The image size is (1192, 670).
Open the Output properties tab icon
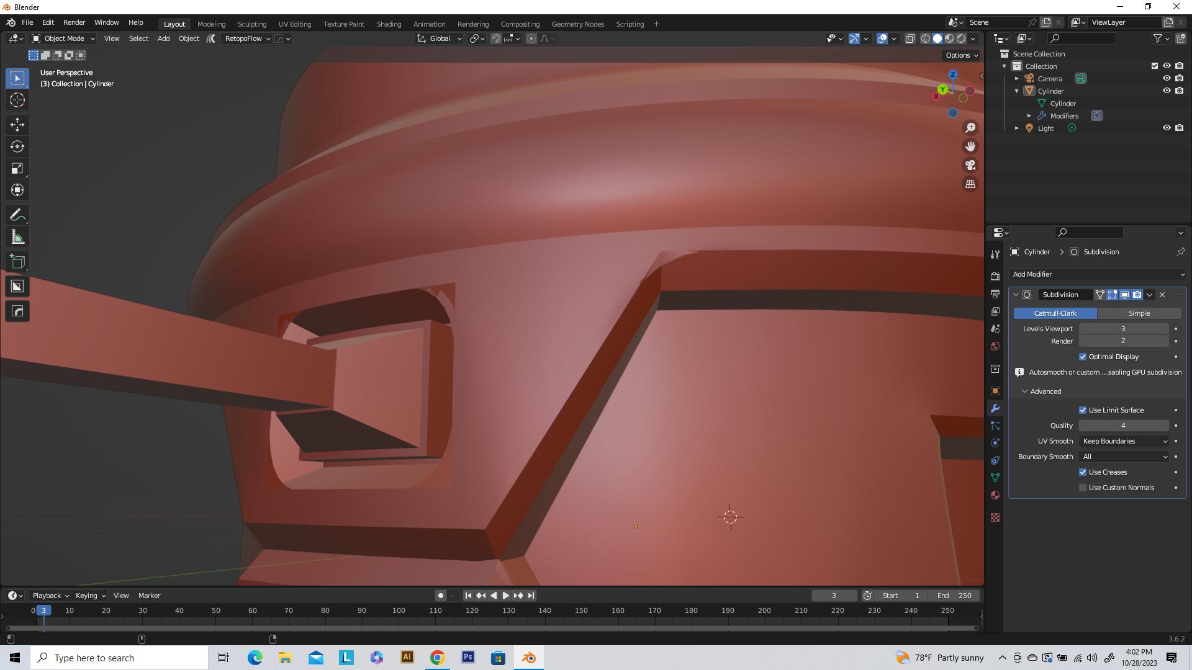(x=995, y=293)
